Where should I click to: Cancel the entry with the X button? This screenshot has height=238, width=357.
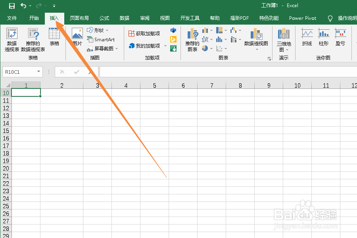coord(62,72)
